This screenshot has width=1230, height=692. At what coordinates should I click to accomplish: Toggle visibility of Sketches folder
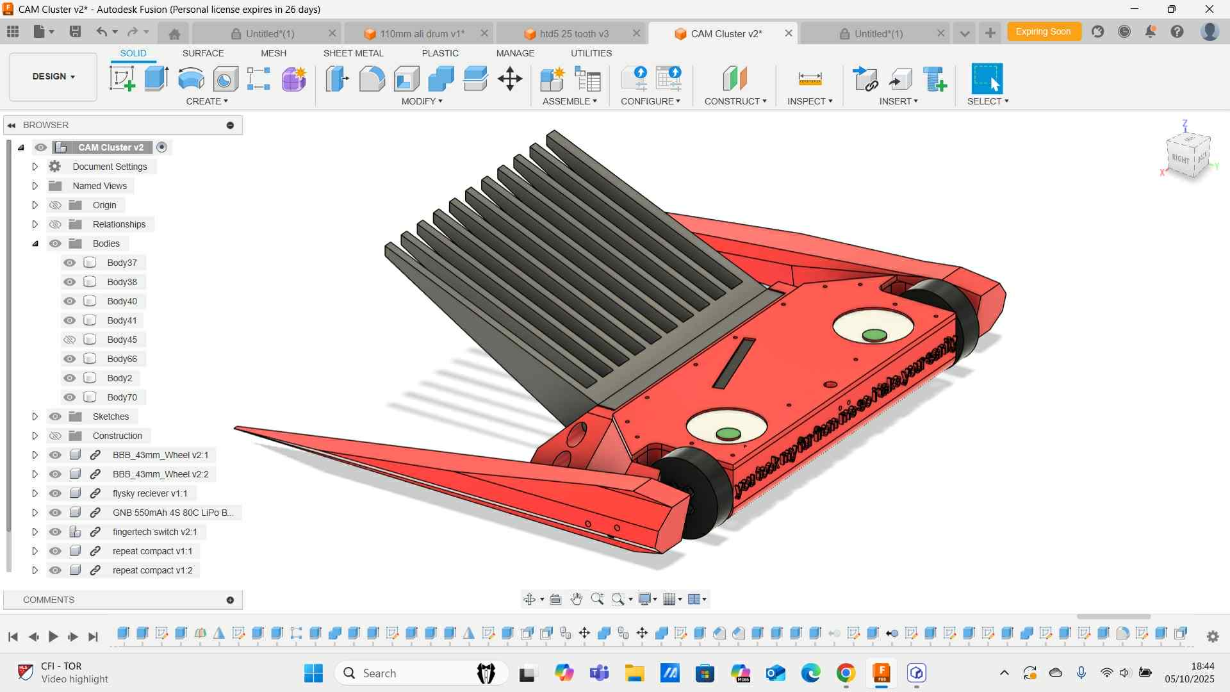56,416
